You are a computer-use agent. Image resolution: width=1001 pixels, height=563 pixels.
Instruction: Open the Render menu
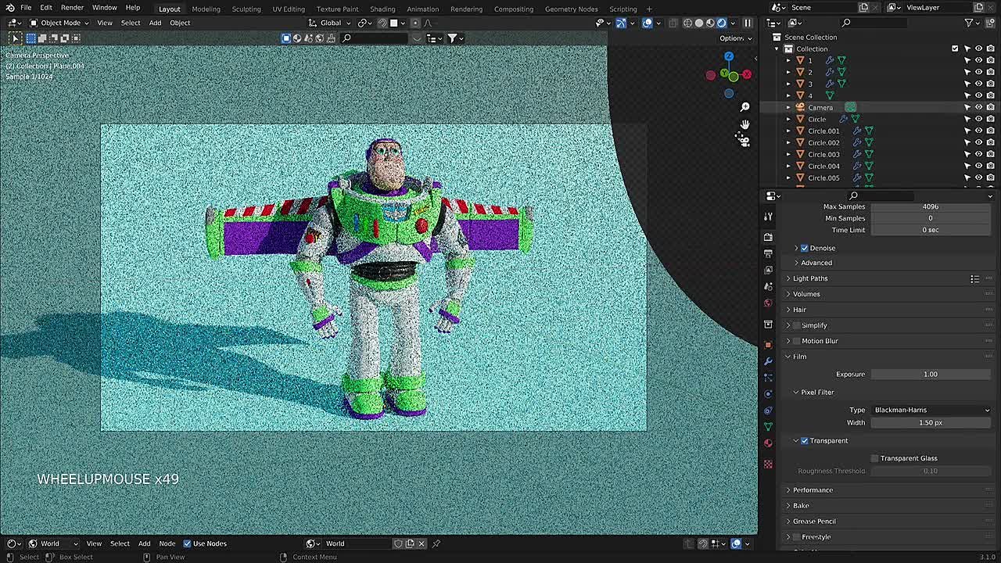72,8
